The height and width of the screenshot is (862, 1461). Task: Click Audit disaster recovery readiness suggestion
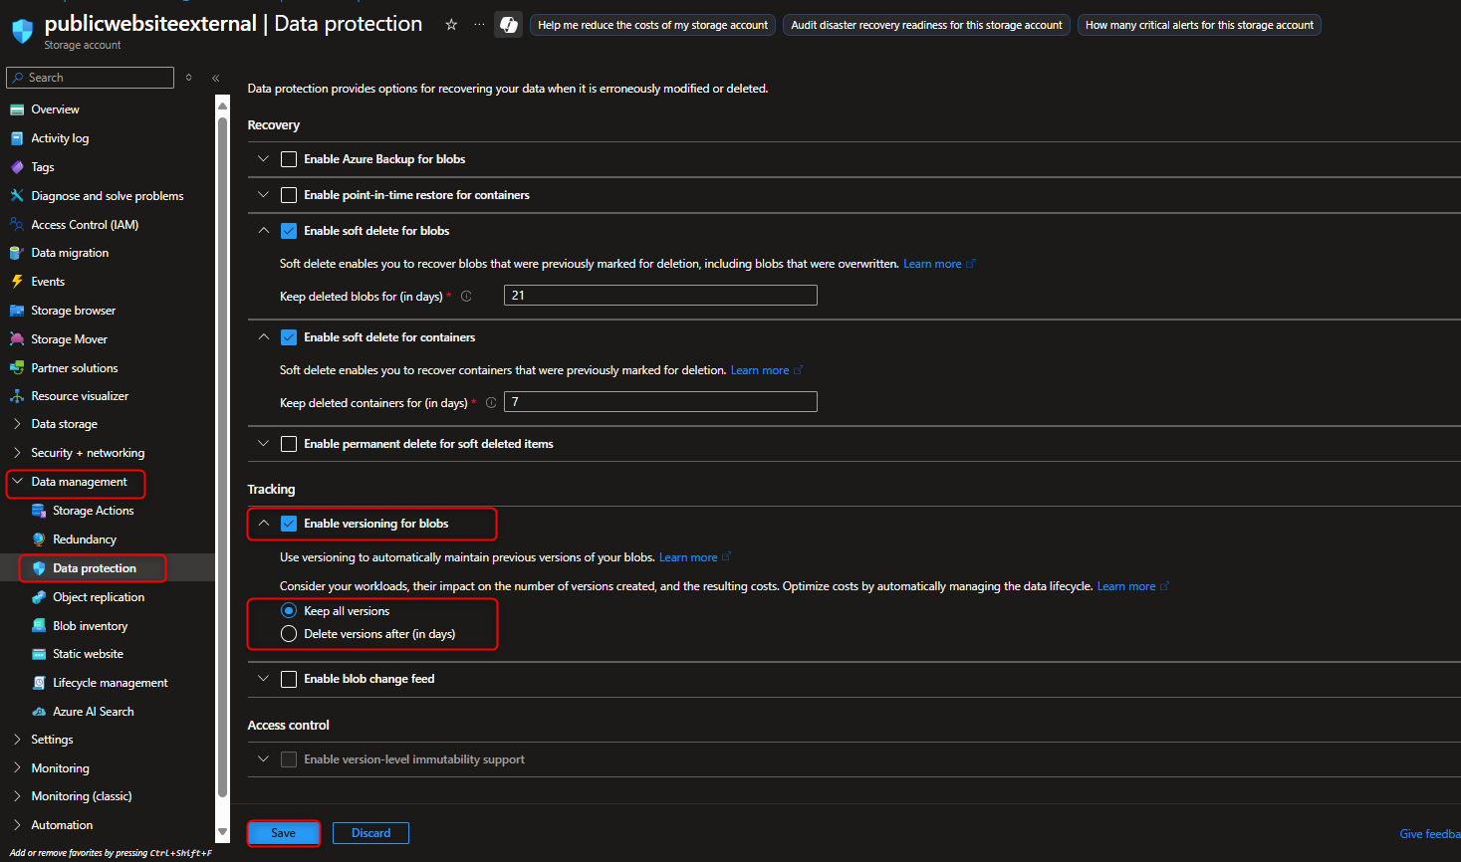[926, 25]
